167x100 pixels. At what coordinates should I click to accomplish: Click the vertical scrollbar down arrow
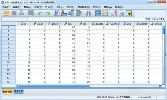click(163, 83)
